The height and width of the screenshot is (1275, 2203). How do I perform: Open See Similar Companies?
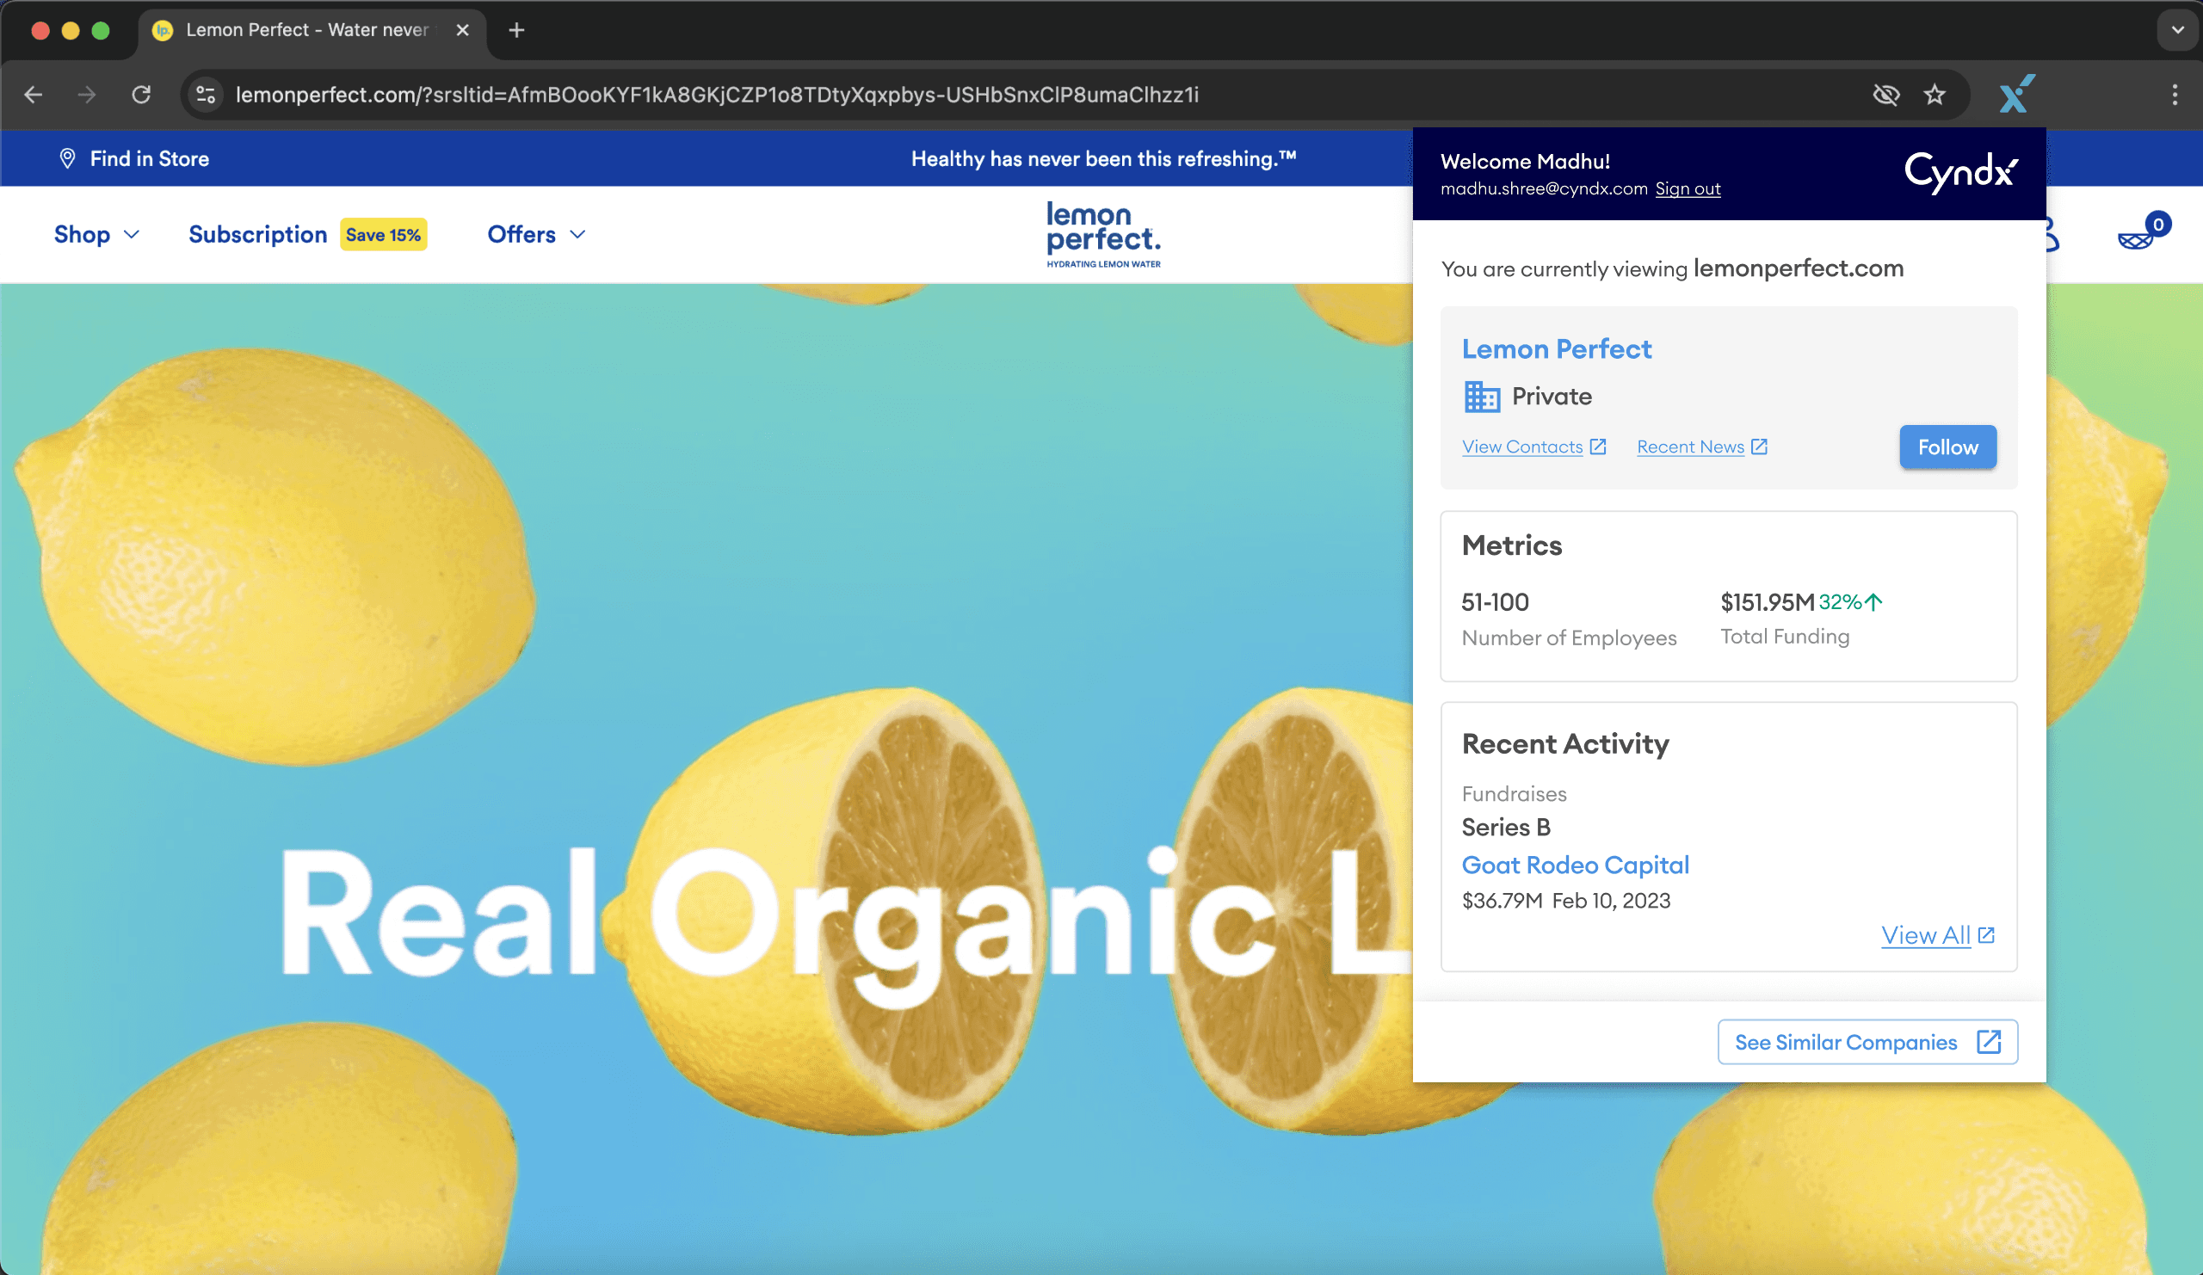(1867, 1042)
